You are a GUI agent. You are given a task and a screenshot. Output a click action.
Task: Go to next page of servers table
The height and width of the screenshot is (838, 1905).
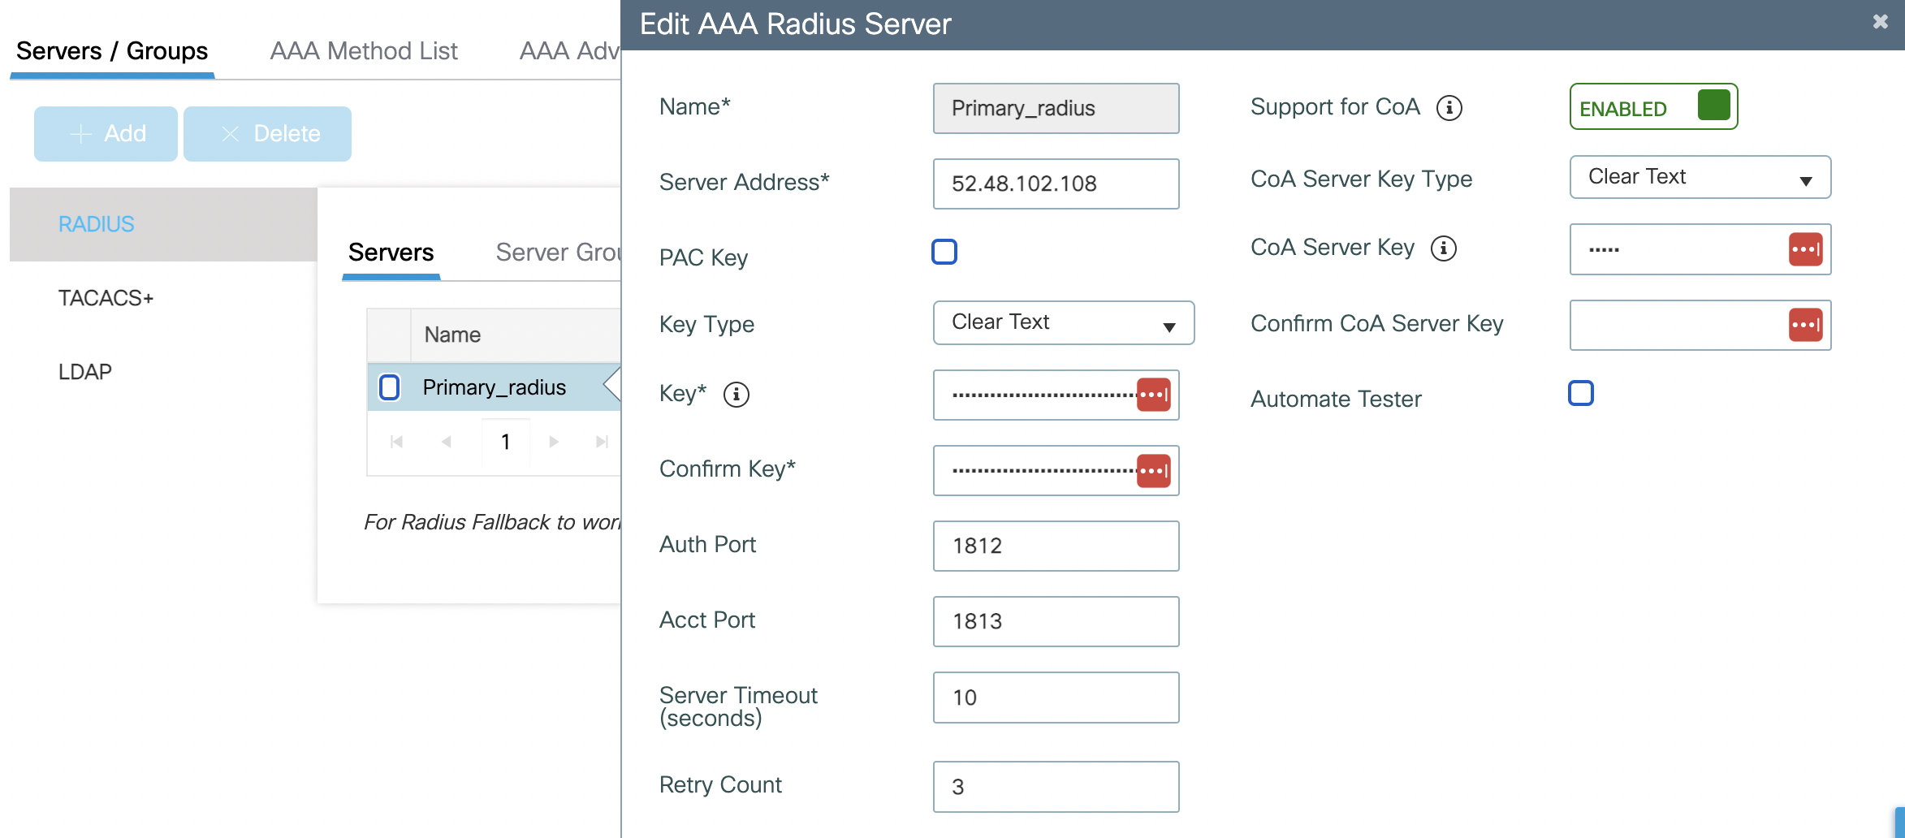tap(554, 442)
